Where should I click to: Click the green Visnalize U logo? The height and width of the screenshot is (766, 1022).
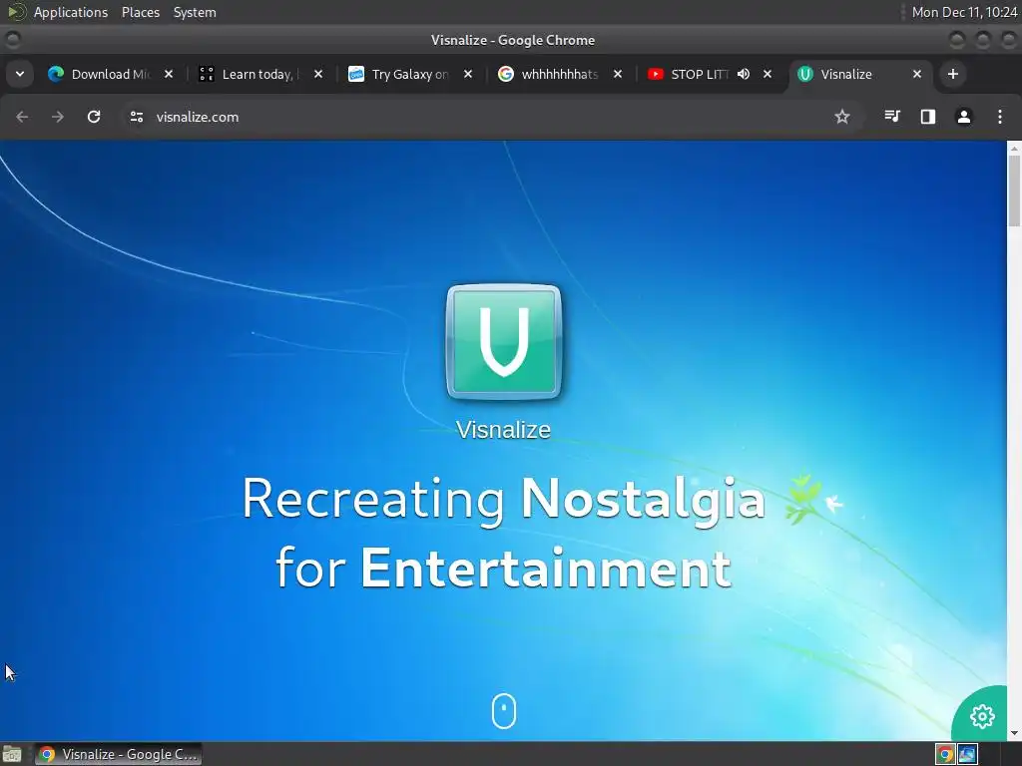pyautogui.click(x=504, y=341)
